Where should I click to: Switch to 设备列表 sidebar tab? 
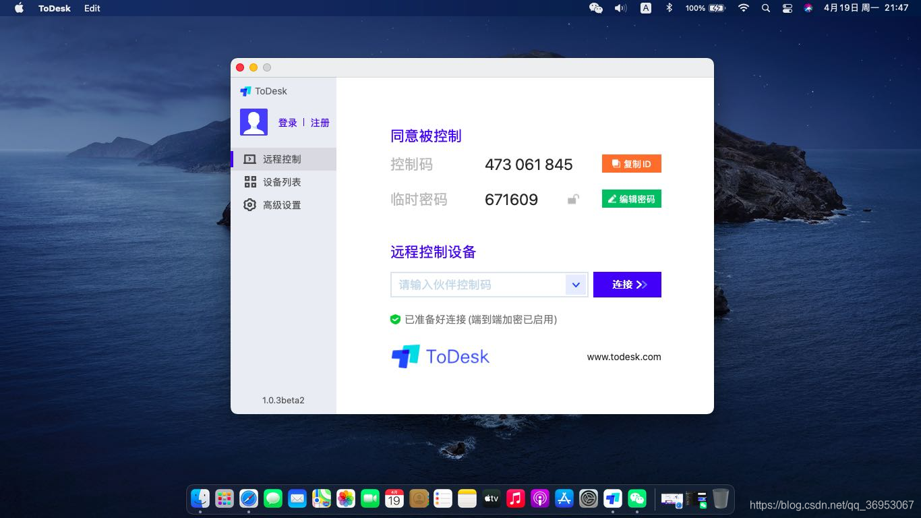(283, 182)
